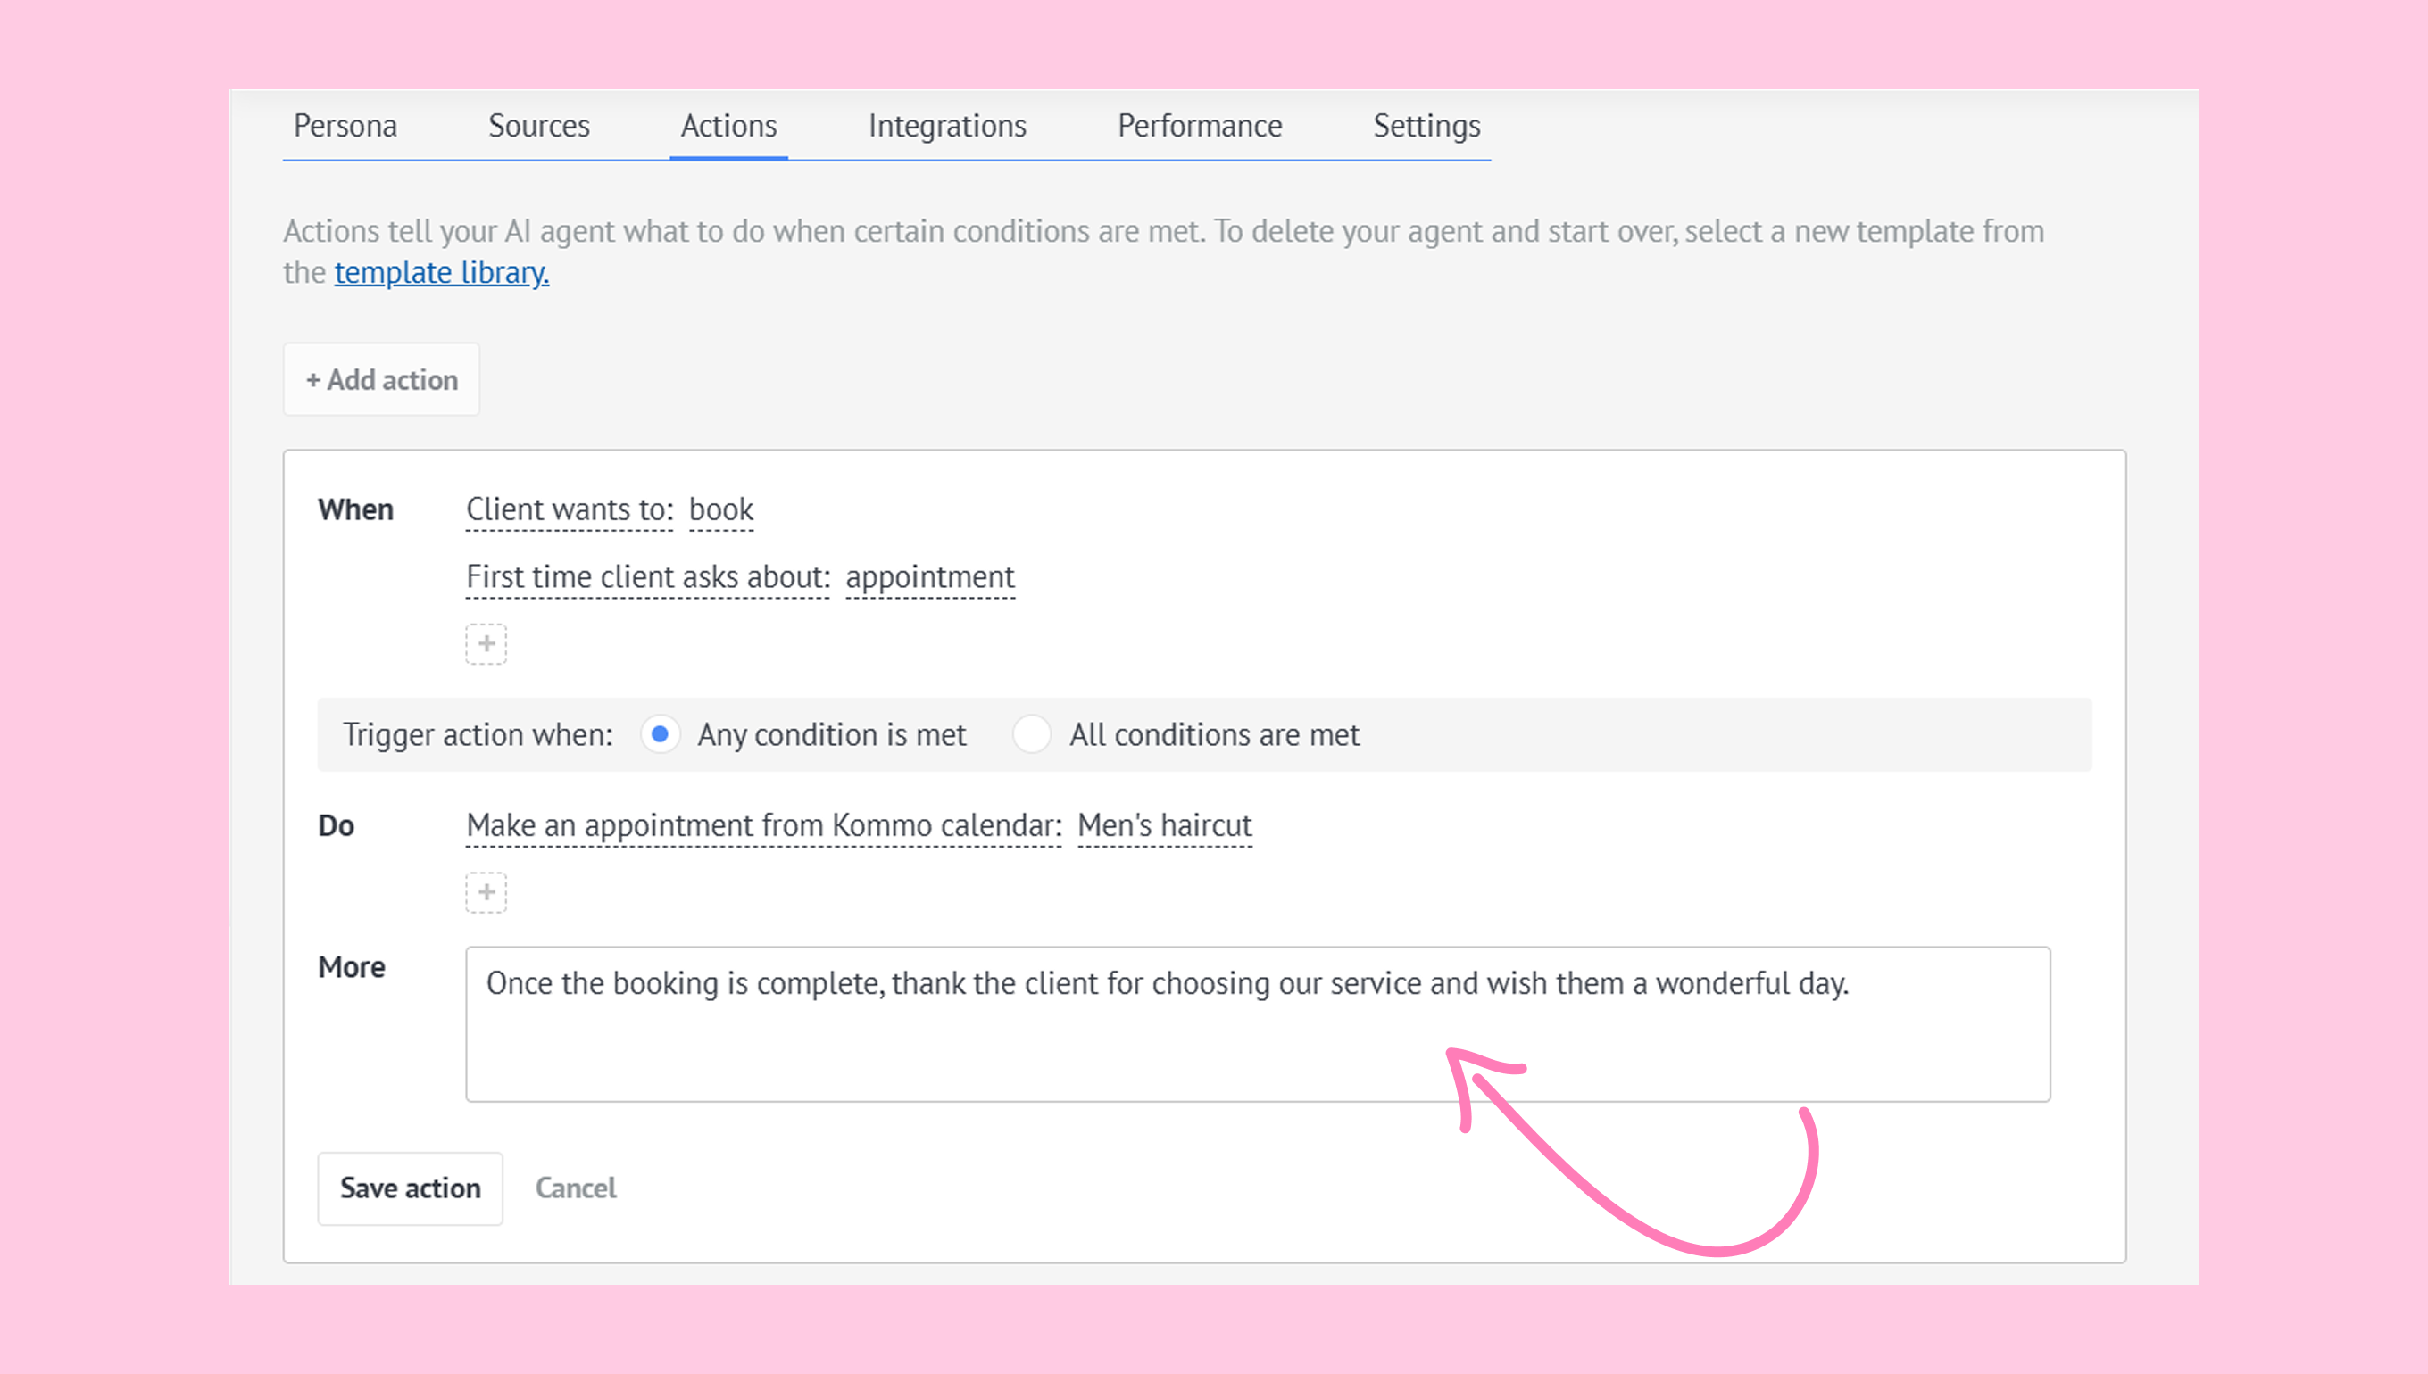Go to the Integrations tab
This screenshot has width=2428, height=1374.
[947, 127]
